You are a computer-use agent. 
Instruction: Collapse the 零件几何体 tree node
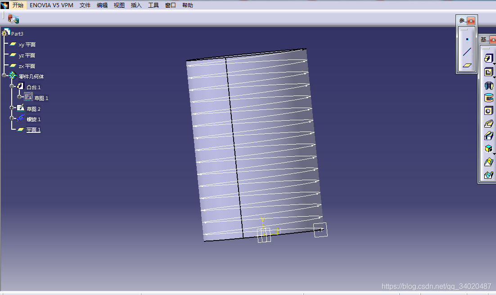(x=4, y=76)
